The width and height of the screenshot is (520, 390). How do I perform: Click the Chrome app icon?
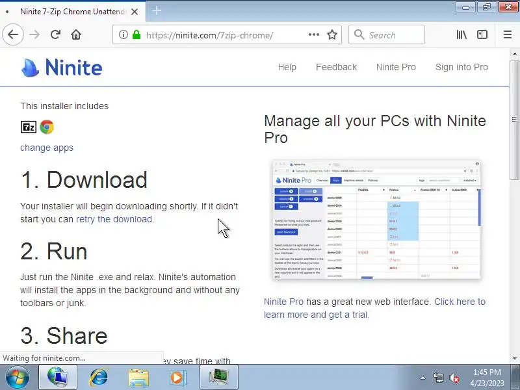[x=47, y=127]
